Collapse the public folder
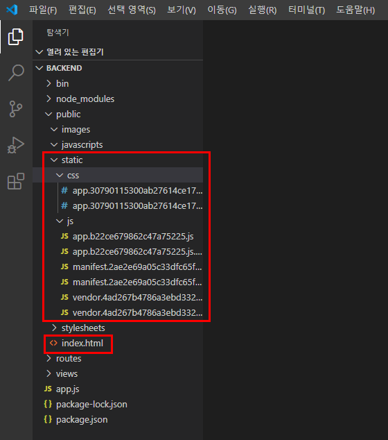Image resolution: width=388 pixels, height=440 pixels. [x=118, y=115]
